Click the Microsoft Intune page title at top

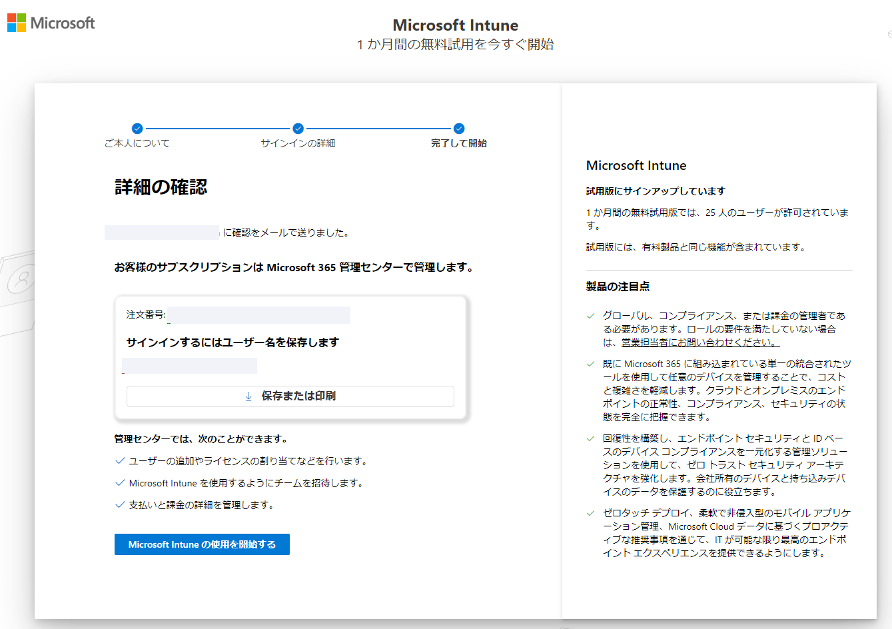pos(456,25)
